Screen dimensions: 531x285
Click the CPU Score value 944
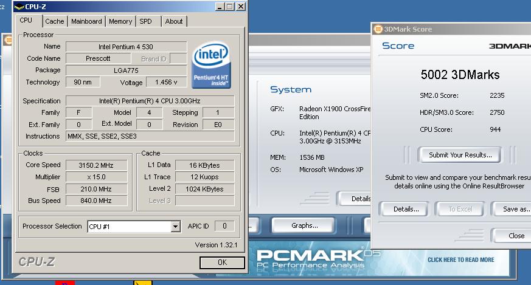pos(495,129)
